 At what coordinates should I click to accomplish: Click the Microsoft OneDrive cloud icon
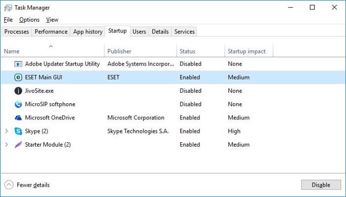pyautogui.click(x=18, y=118)
